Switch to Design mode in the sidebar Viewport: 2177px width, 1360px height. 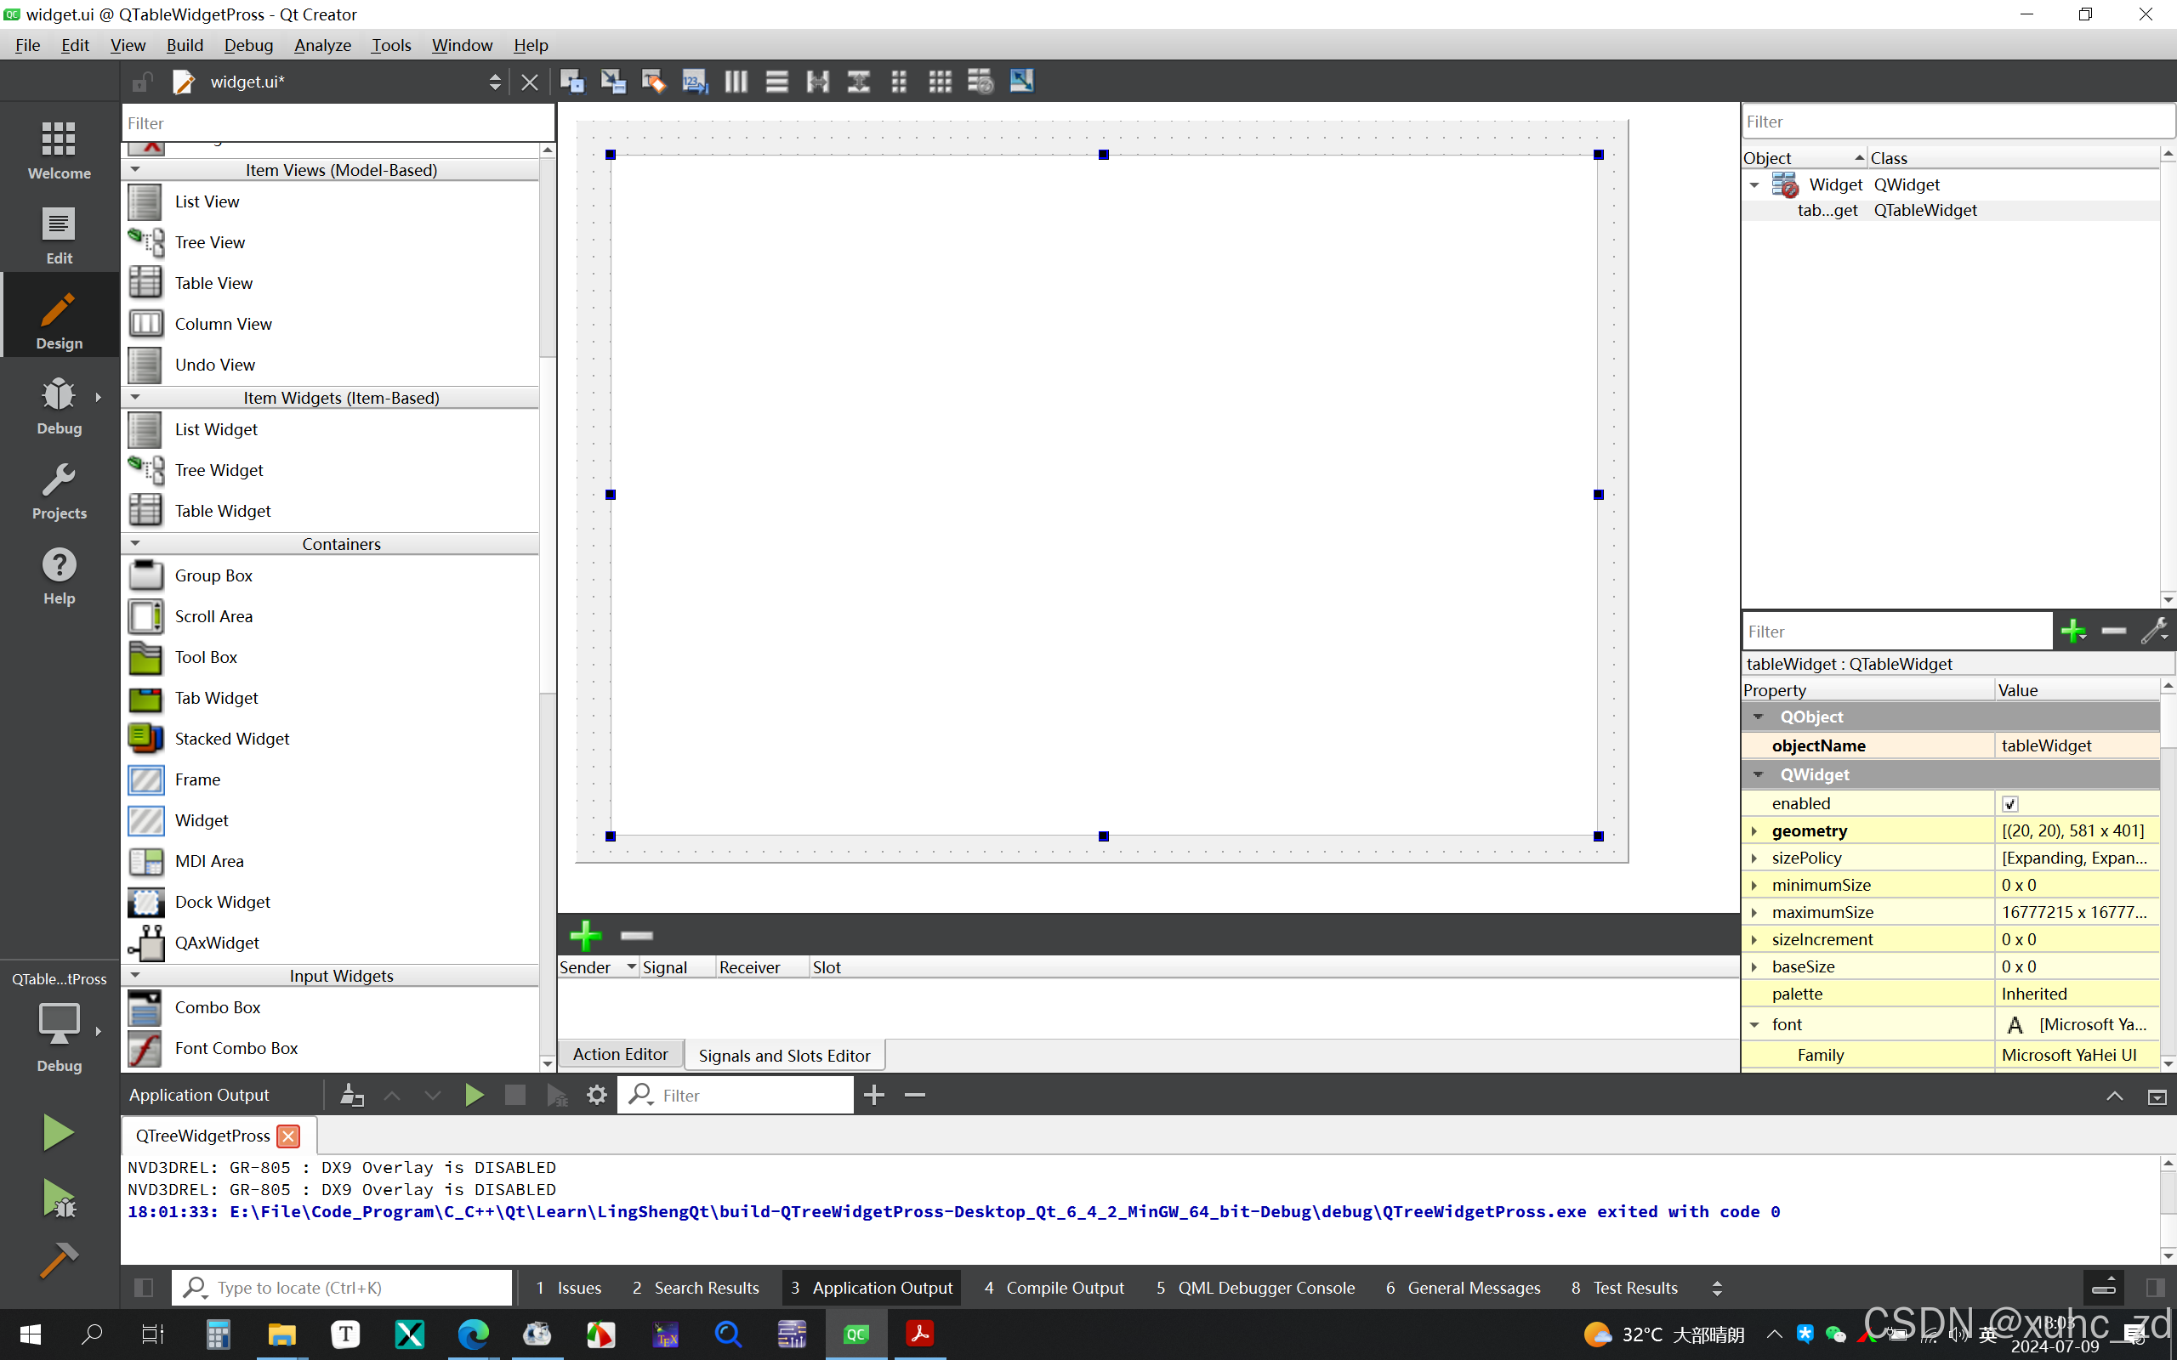60,320
